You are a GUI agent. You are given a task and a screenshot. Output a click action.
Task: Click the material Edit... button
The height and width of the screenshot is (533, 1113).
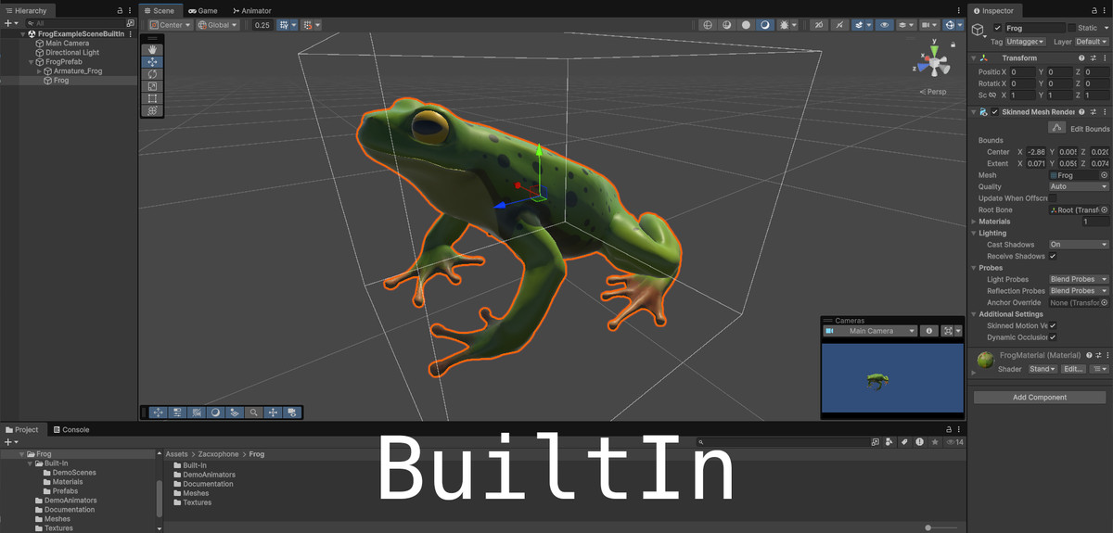[1073, 369]
